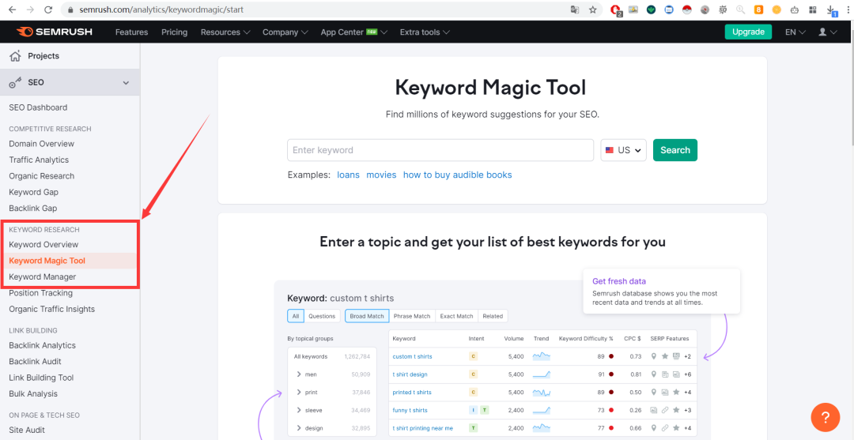Reload the current page
Image resolution: width=854 pixels, height=440 pixels.
click(x=48, y=9)
